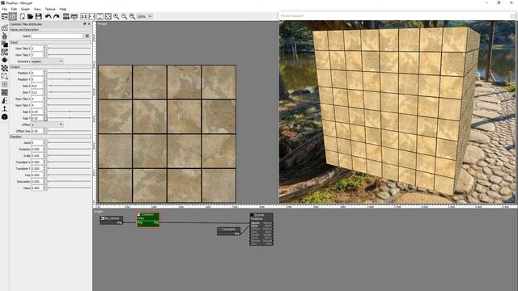
Task: Select the 3D cube icon in left sidebar
Action: [x=5, y=116]
